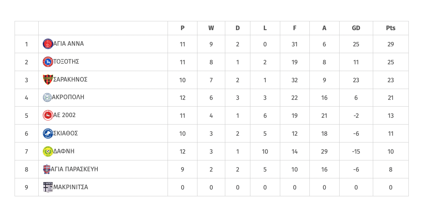Click the W column header
Screen dimensions: 421x199
click(211, 28)
